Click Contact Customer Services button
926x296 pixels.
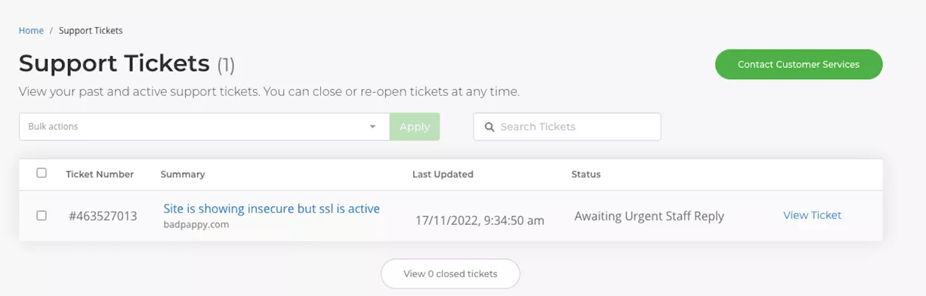coord(798,65)
